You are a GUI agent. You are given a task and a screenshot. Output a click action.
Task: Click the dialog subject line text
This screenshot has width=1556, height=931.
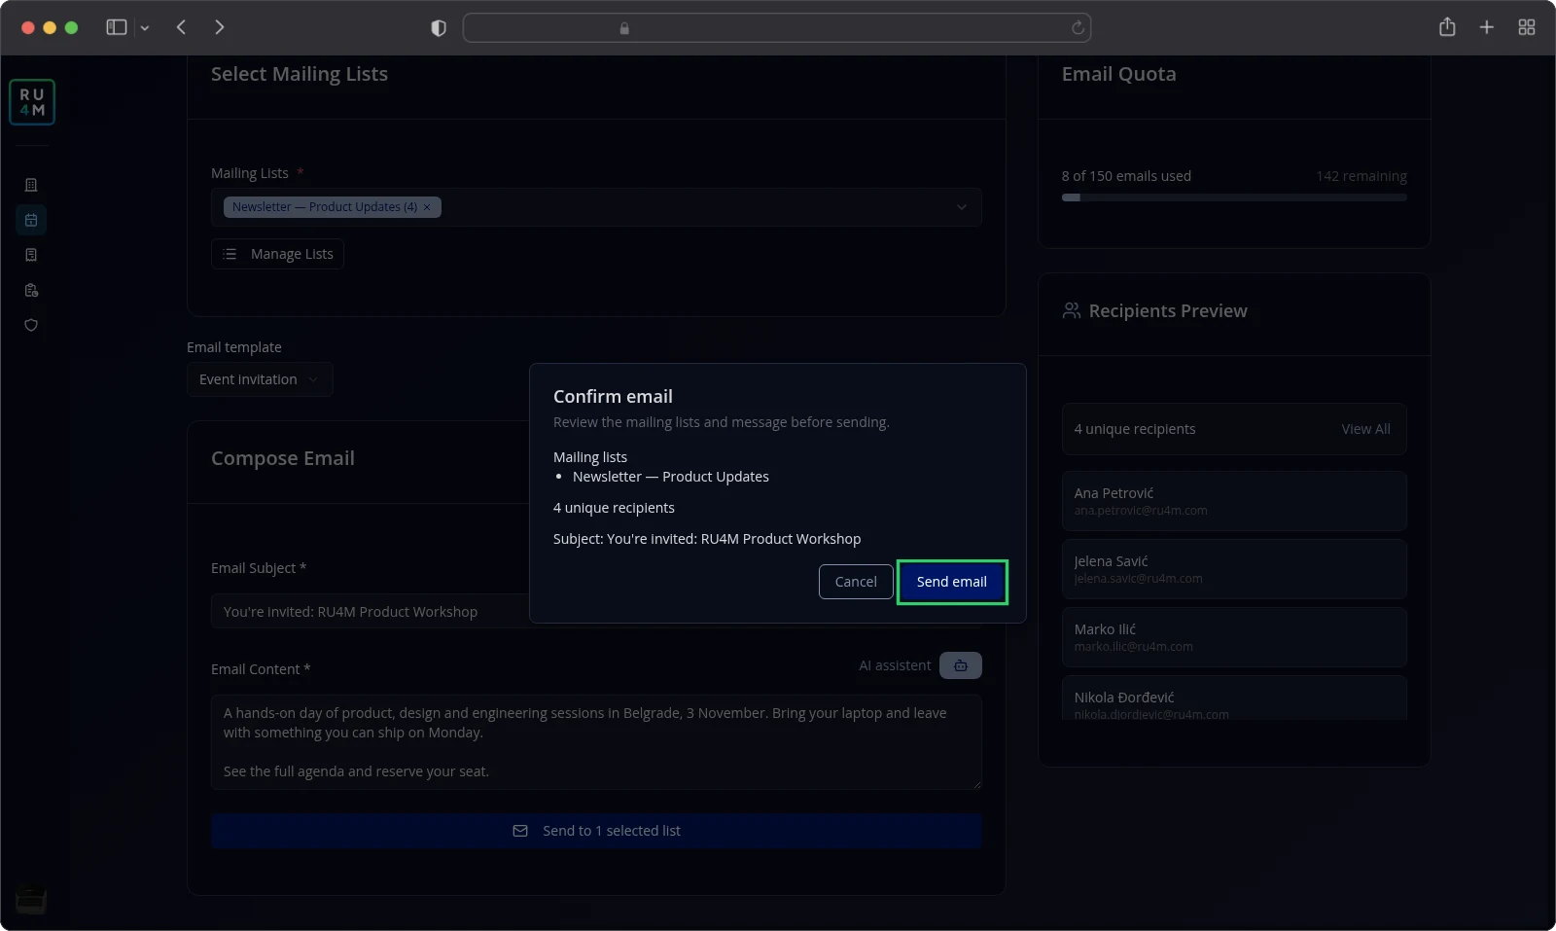click(x=707, y=539)
